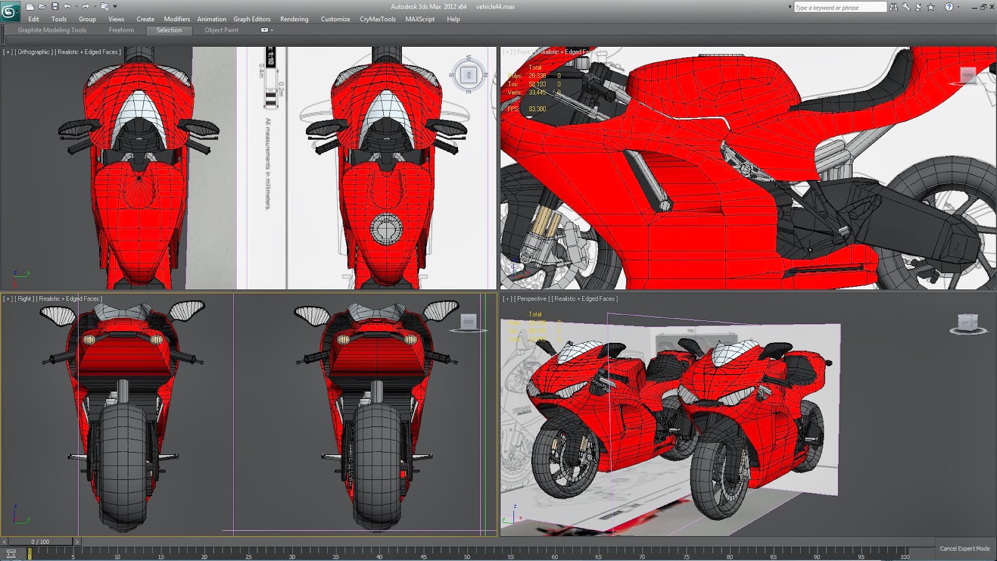Open the Group menu

pos(87,19)
